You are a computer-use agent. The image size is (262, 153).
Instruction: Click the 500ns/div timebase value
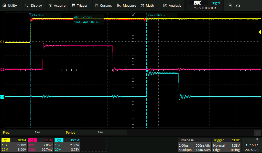coord(203,145)
